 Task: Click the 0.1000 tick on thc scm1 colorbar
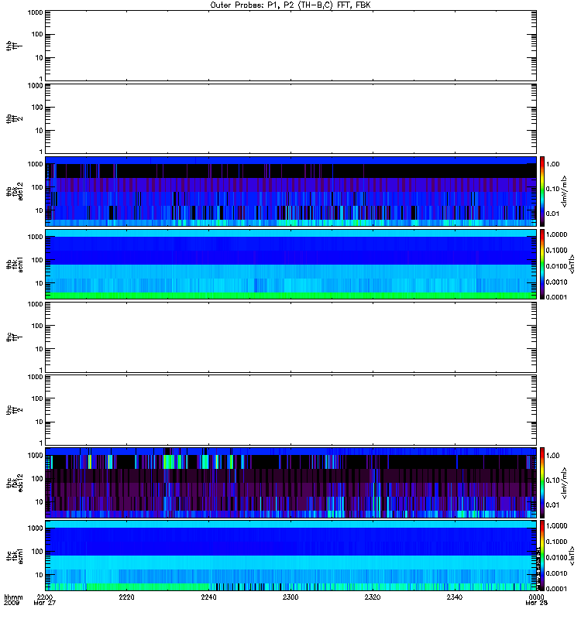(556, 542)
